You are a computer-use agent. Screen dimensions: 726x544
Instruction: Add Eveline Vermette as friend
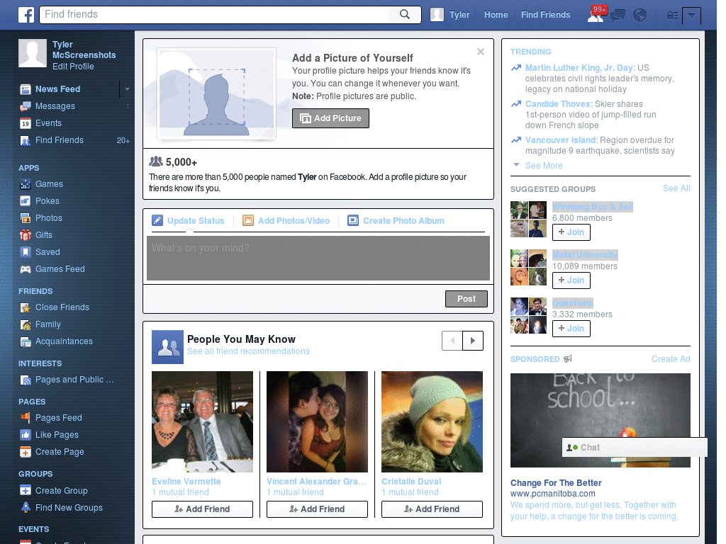pyautogui.click(x=202, y=509)
